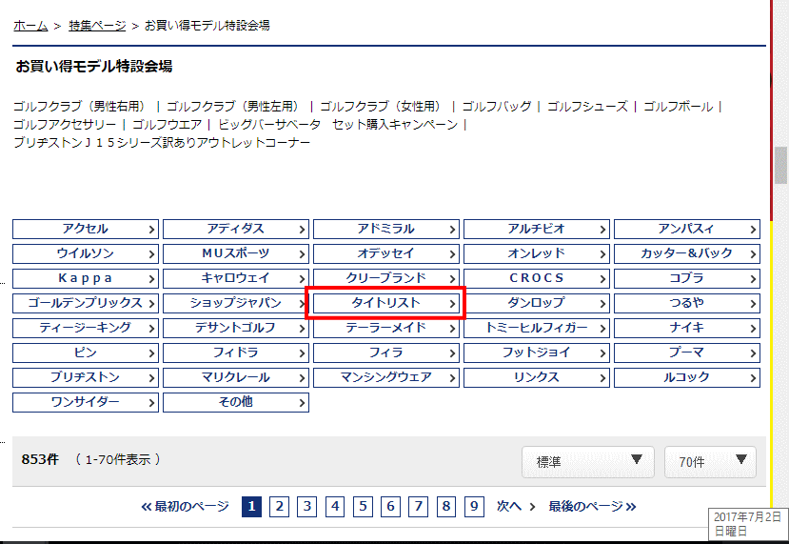The height and width of the screenshot is (544, 789).
Task: Go to 次へ next page link
Action: coord(516,506)
